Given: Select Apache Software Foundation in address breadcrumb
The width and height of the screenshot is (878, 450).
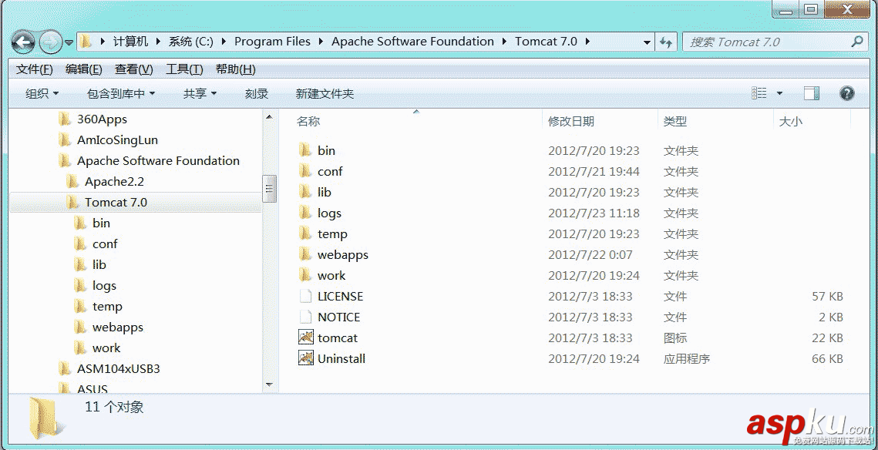Looking at the screenshot, I should (412, 42).
